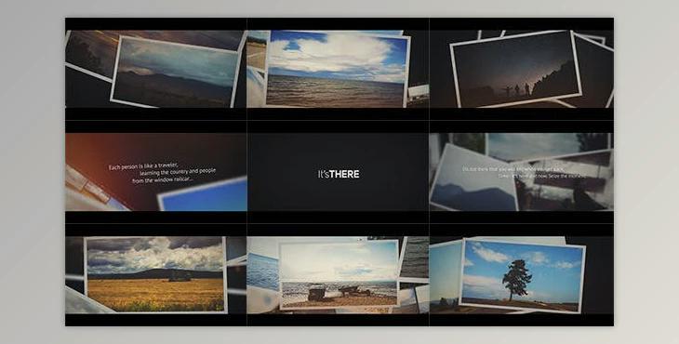This screenshot has width=679, height=344.
Task: Open the beach with boats thumbnail
Action: (338, 275)
